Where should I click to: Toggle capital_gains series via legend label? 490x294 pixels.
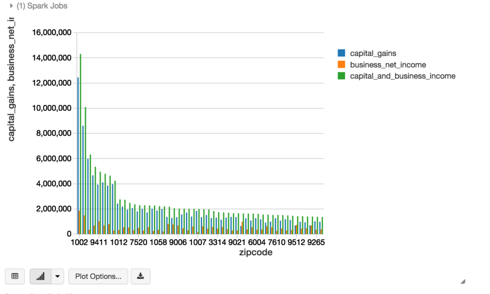pyautogui.click(x=373, y=53)
